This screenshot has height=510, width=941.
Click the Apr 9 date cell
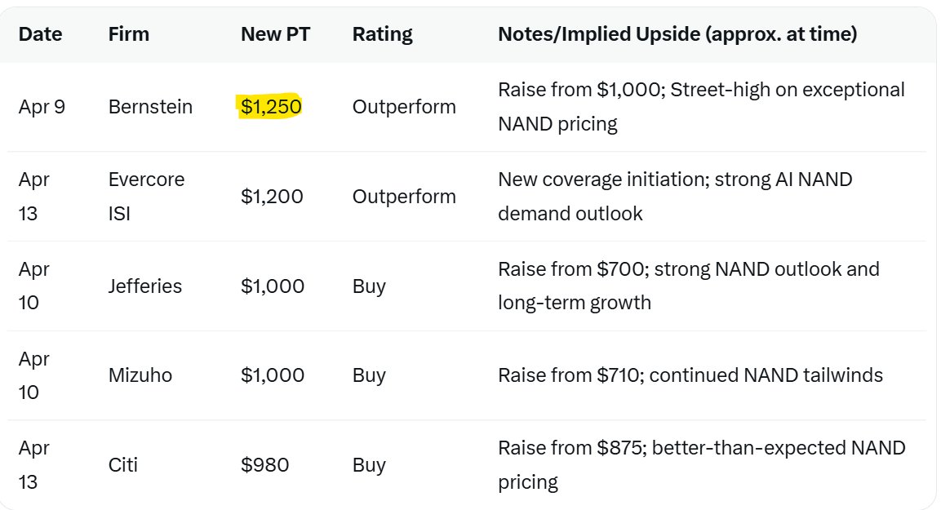[x=42, y=107]
